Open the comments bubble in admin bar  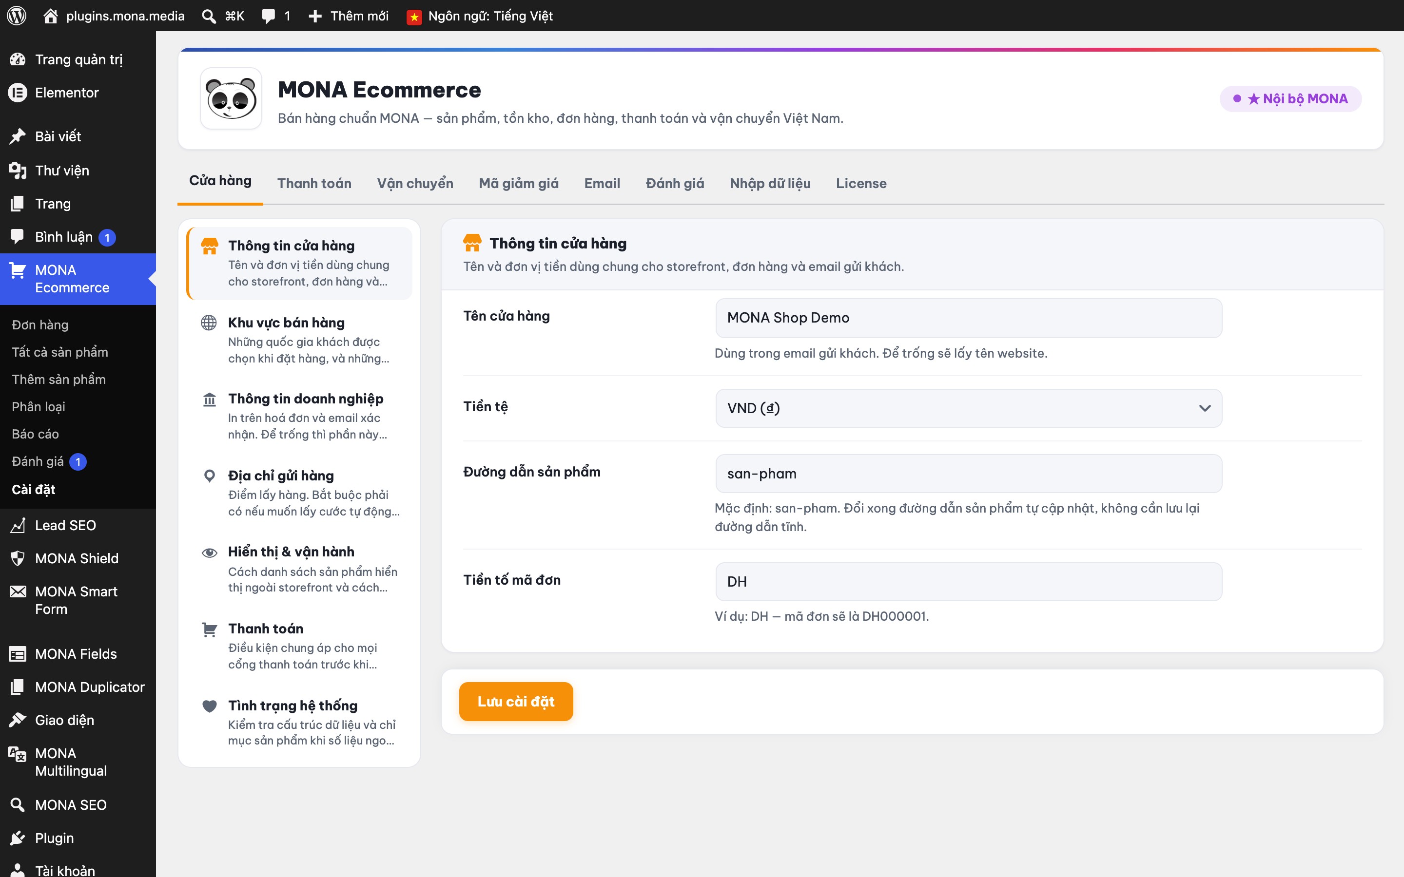[268, 16]
